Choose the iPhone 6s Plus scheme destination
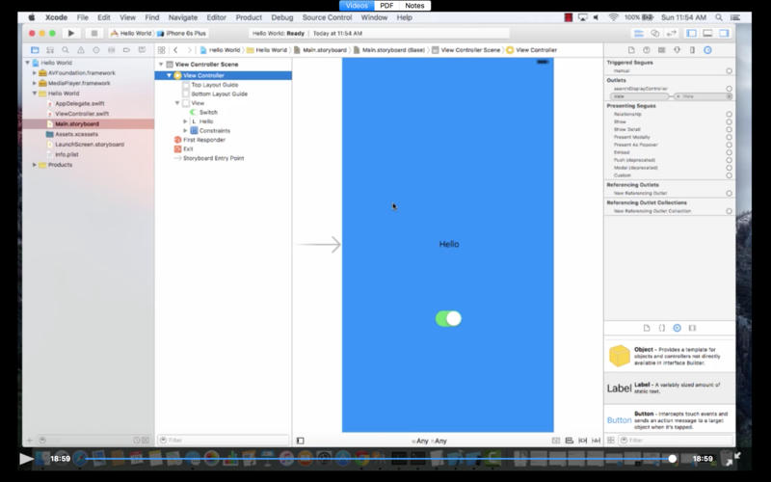Image resolution: width=771 pixels, height=482 pixels. [x=182, y=34]
